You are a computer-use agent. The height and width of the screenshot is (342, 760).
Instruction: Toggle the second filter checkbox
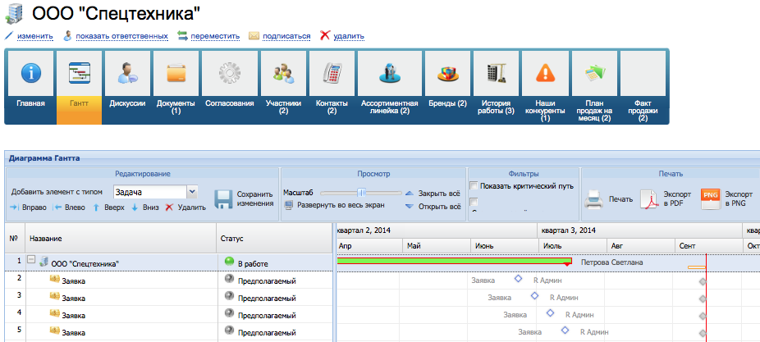tap(474, 202)
